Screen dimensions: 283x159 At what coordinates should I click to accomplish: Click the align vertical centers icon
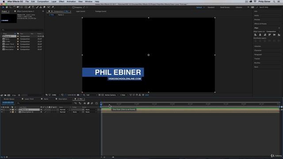coord(274,35)
